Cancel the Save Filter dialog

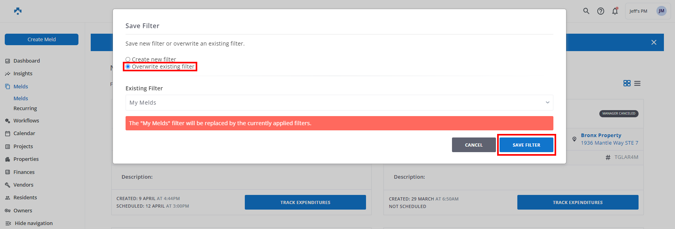(x=473, y=145)
